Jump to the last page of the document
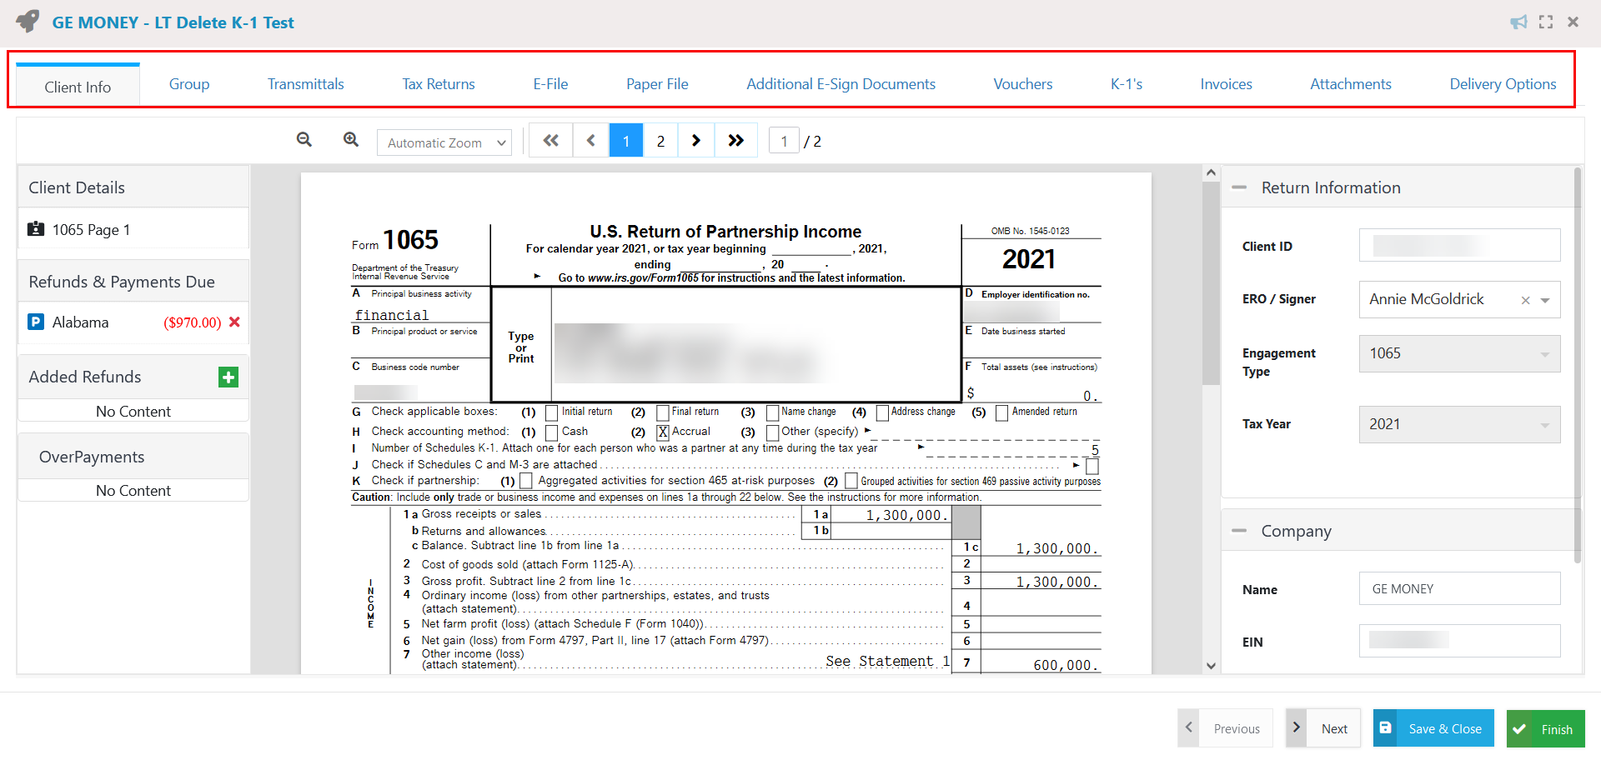This screenshot has height=765, width=1601. (x=735, y=140)
